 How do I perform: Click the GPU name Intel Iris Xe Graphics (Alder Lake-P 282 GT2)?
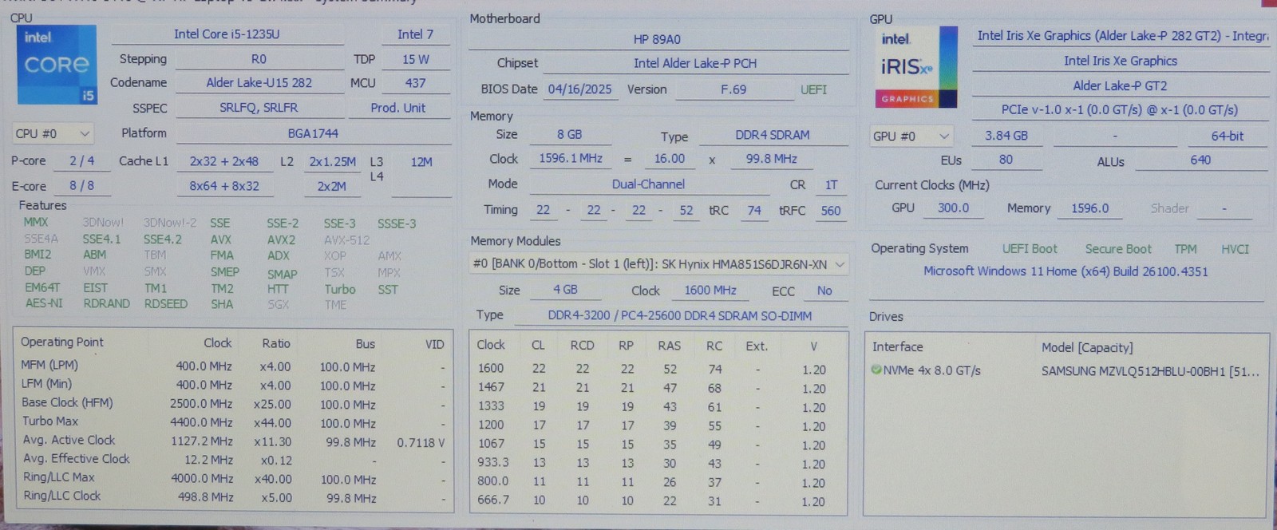pyautogui.click(x=1121, y=36)
